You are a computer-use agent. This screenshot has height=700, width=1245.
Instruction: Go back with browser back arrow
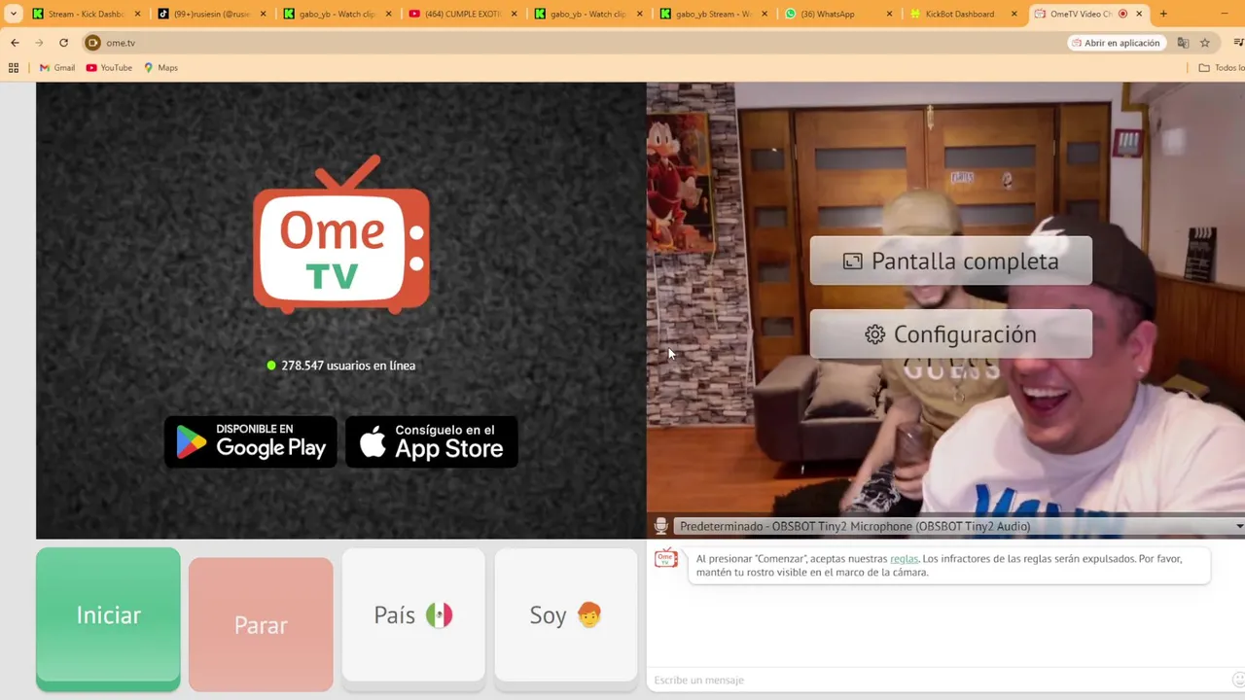(15, 43)
